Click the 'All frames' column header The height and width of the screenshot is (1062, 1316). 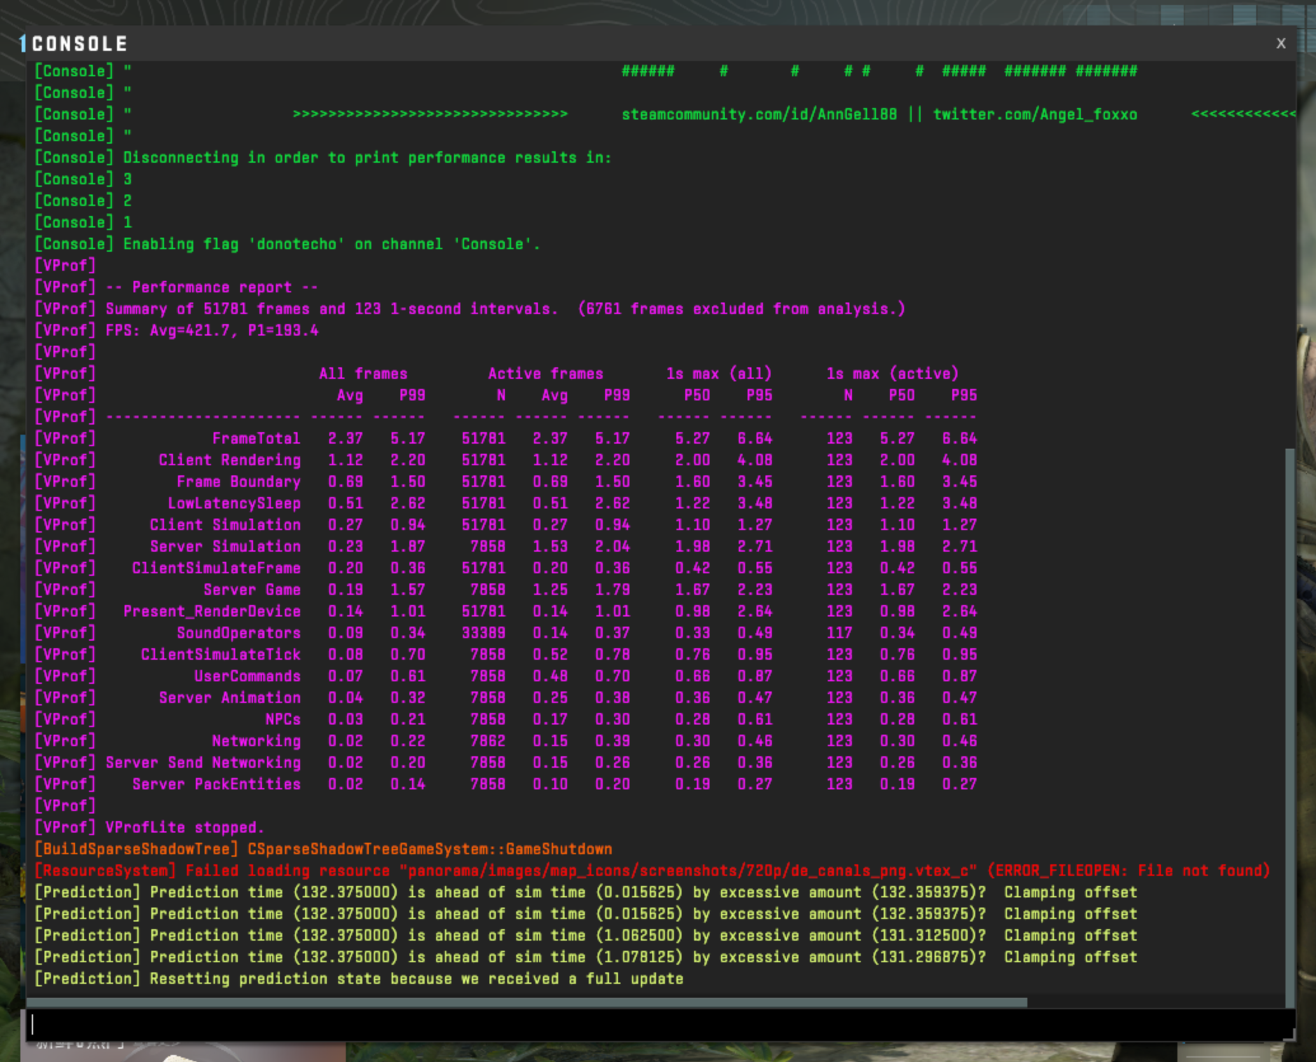363,374
